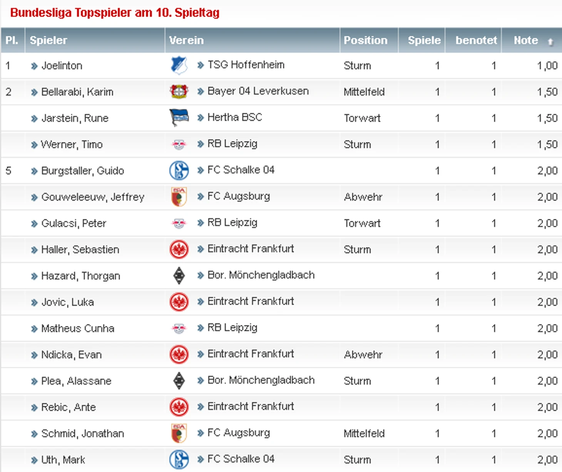Image resolution: width=562 pixels, height=472 pixels.
Task: Click Eintracht Frankfurt crest in Jovic row
Action: [x=179, y=302]
